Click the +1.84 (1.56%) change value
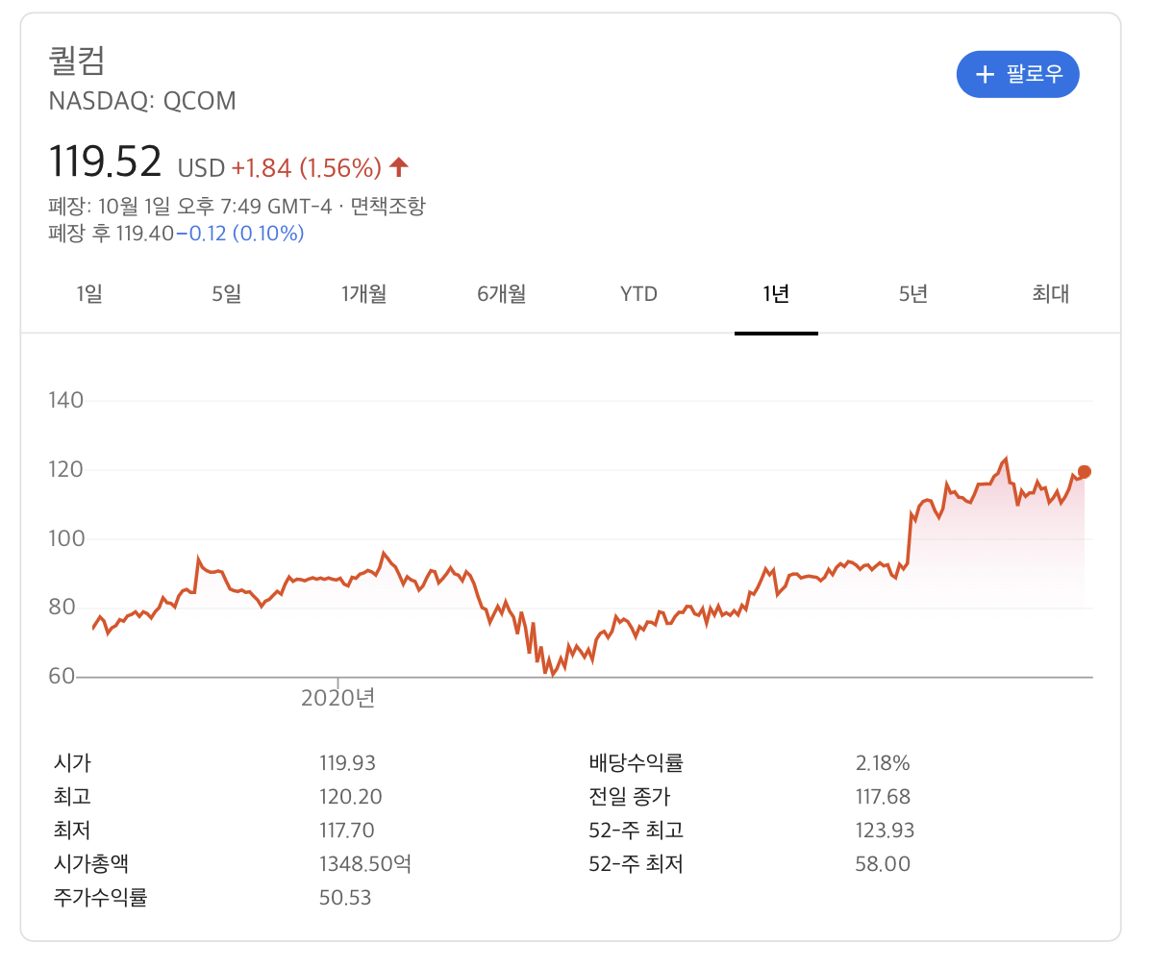Screen dimensions: 1149x968 point(307,168)
